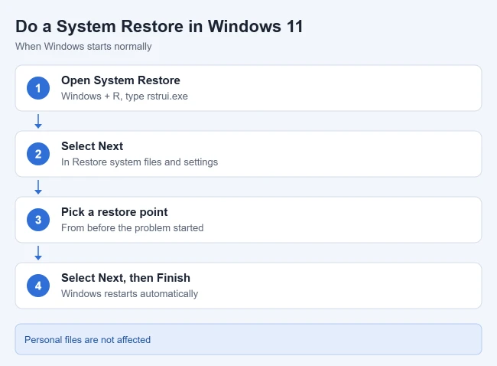Click 'Windows restarts automatically' description
Image resolution: width=497 pixels, height=366 pixels.
click(x=130, y=293)
